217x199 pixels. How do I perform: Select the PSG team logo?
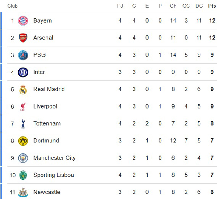[23, 55]
